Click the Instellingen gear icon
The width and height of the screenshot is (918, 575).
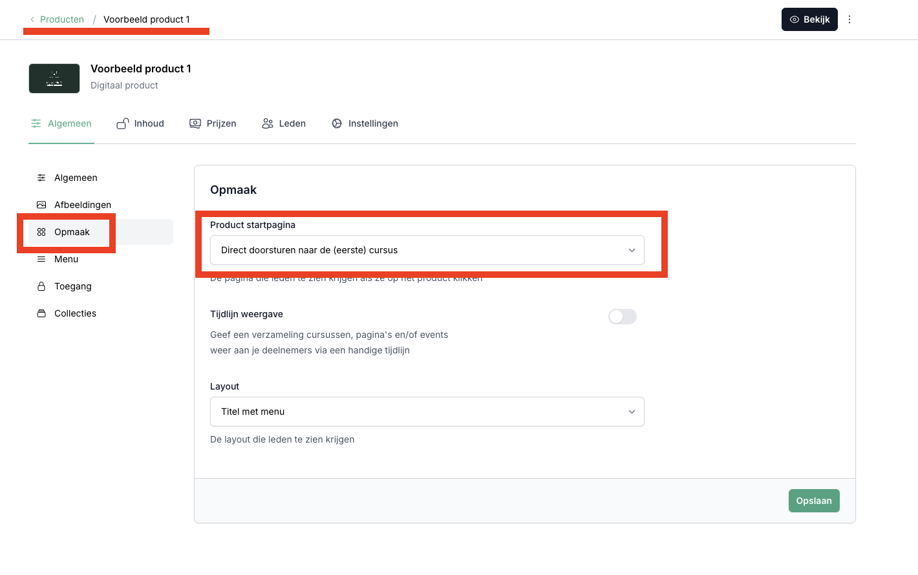pyautogui.click(x=337, y=123)
